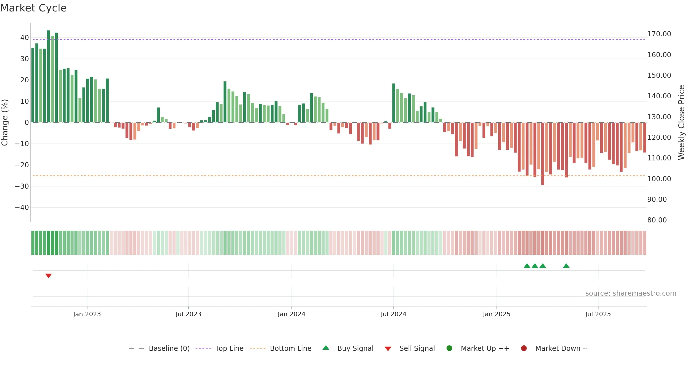Toggle the Market Up ++ legend label
The width and height of the screenshot is (686, 386).
point(485,348)
